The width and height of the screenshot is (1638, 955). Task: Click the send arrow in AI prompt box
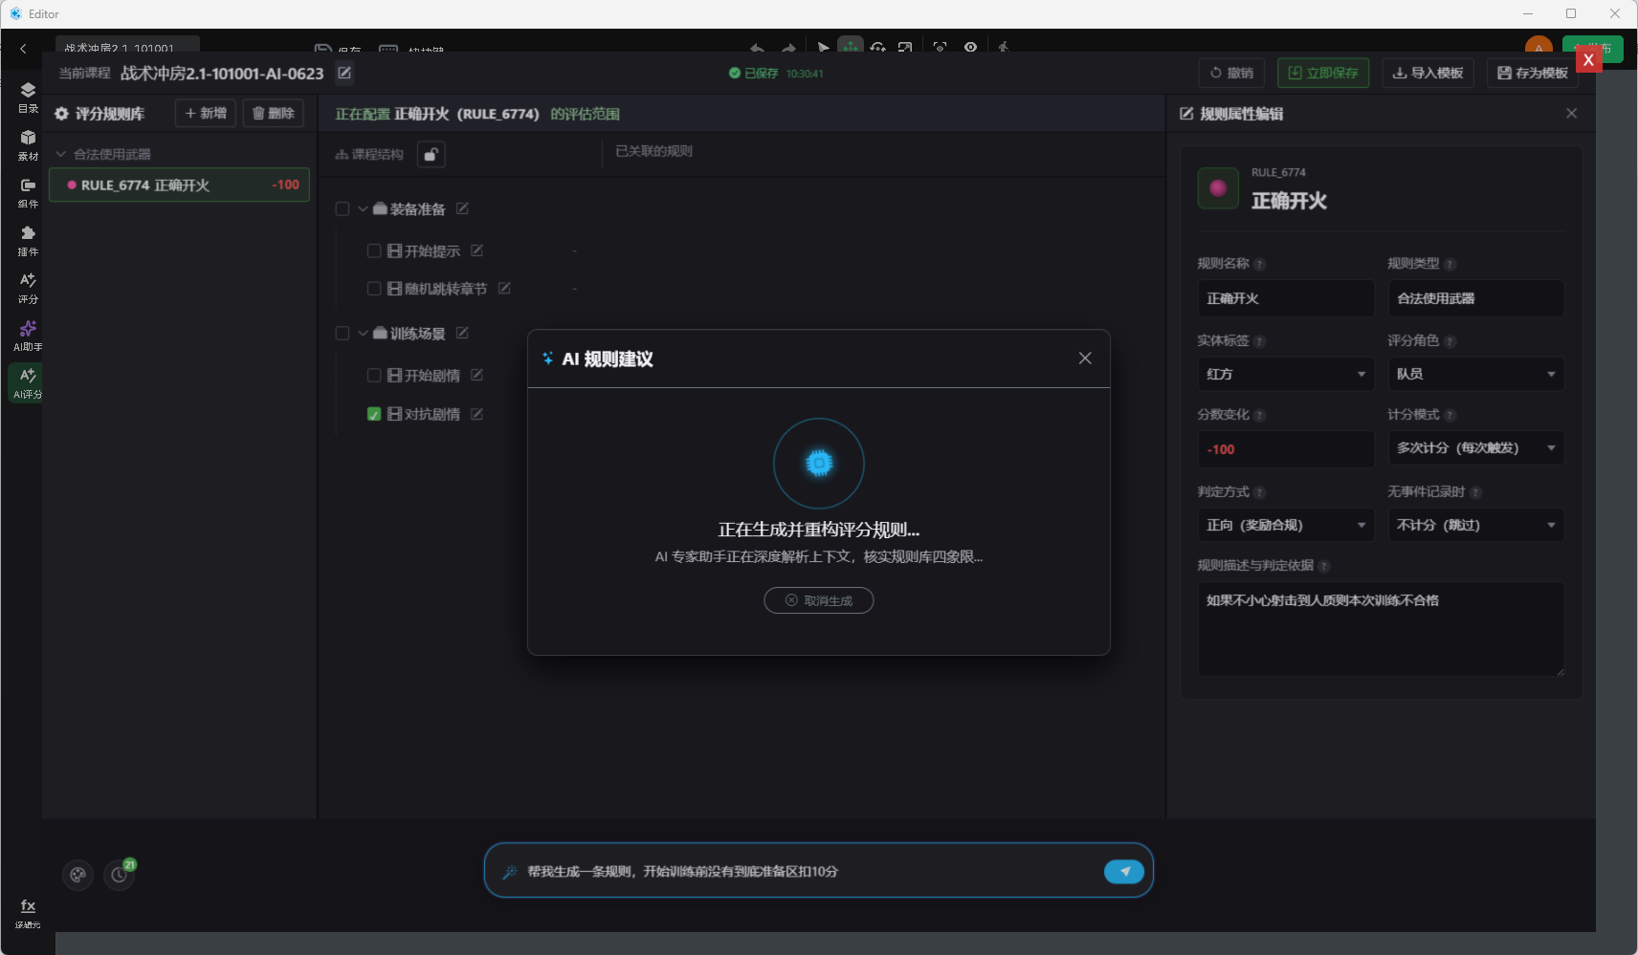tap(1124, 871)
